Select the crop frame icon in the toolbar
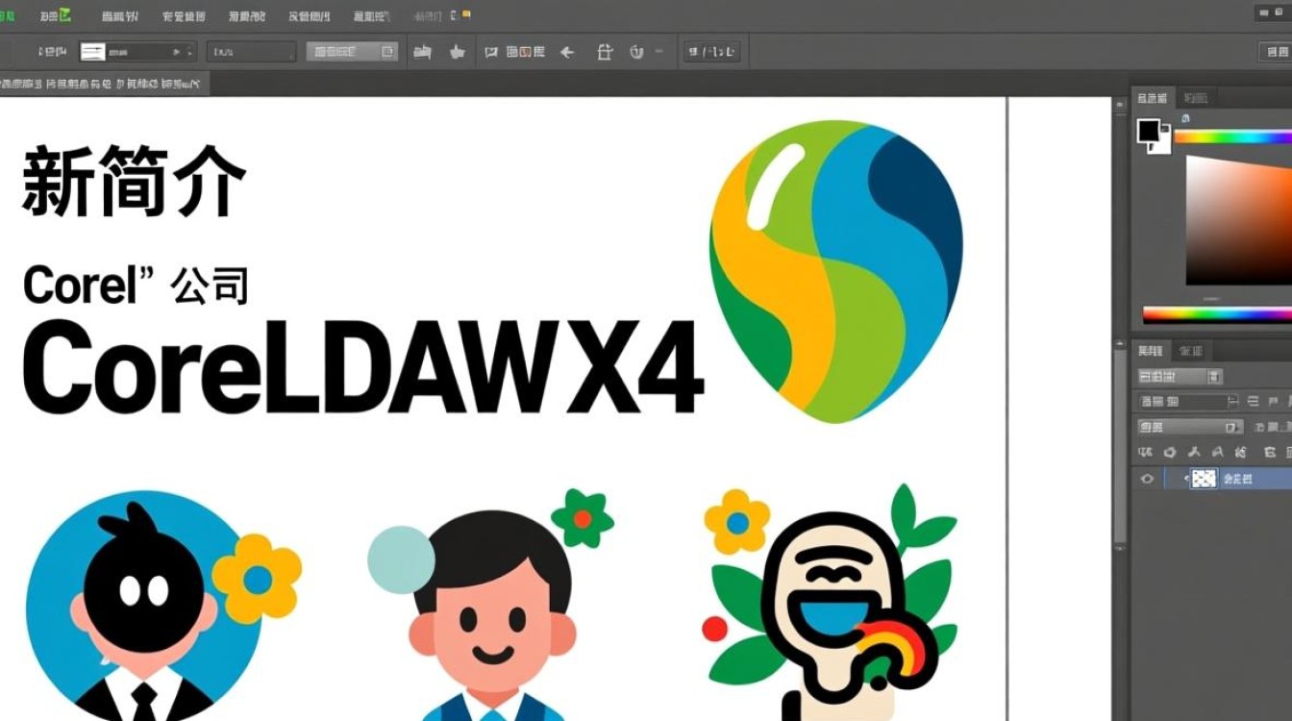1292x721 pixels. coord(606,51)
